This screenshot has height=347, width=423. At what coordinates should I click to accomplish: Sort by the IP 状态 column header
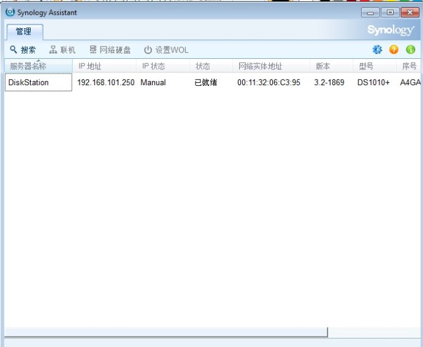pos(163,66)
